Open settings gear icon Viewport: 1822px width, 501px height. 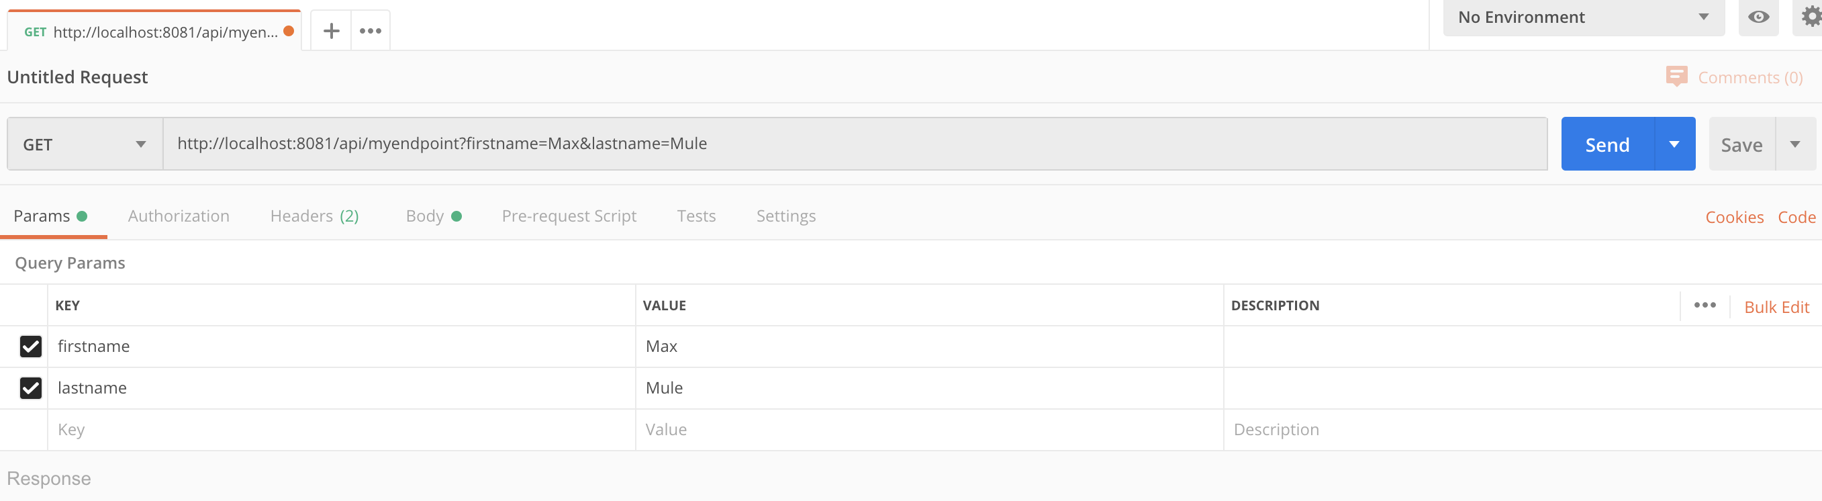pos(1809,17)
